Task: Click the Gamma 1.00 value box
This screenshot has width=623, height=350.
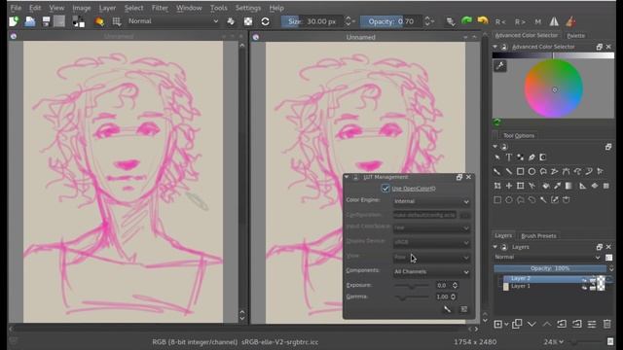Action: (x=446, y=297)
